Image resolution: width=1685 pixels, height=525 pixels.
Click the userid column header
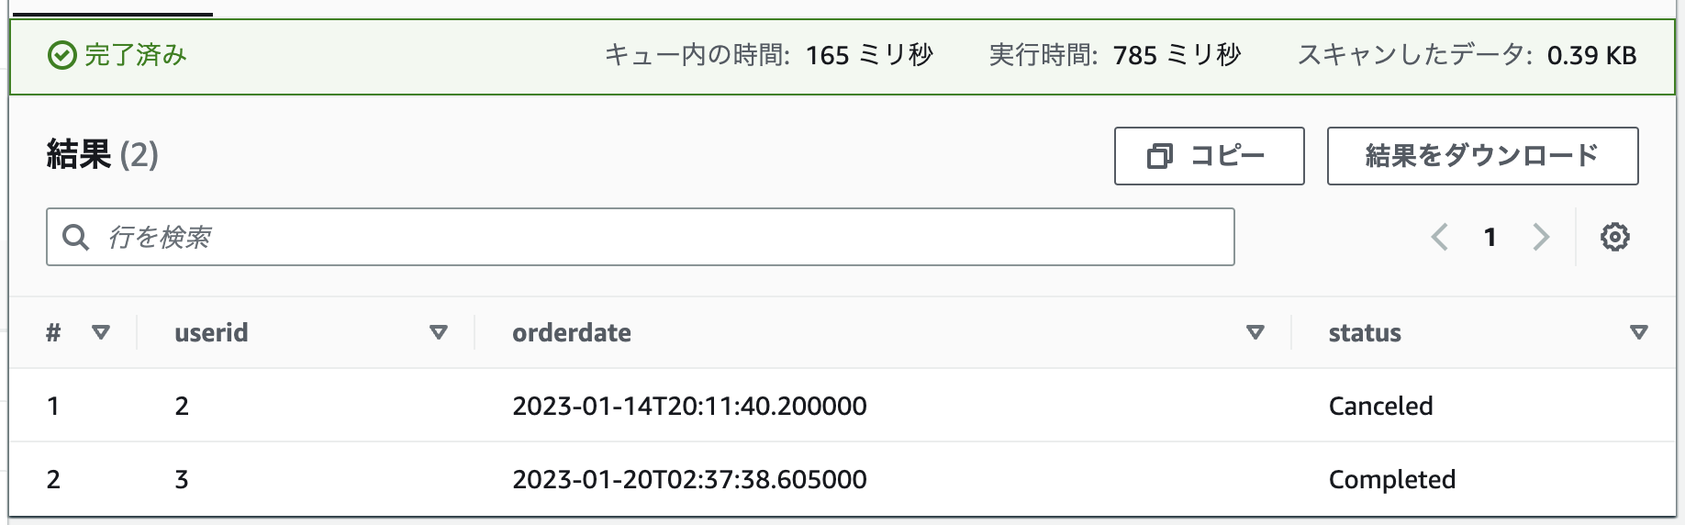[x=211, y=332]
